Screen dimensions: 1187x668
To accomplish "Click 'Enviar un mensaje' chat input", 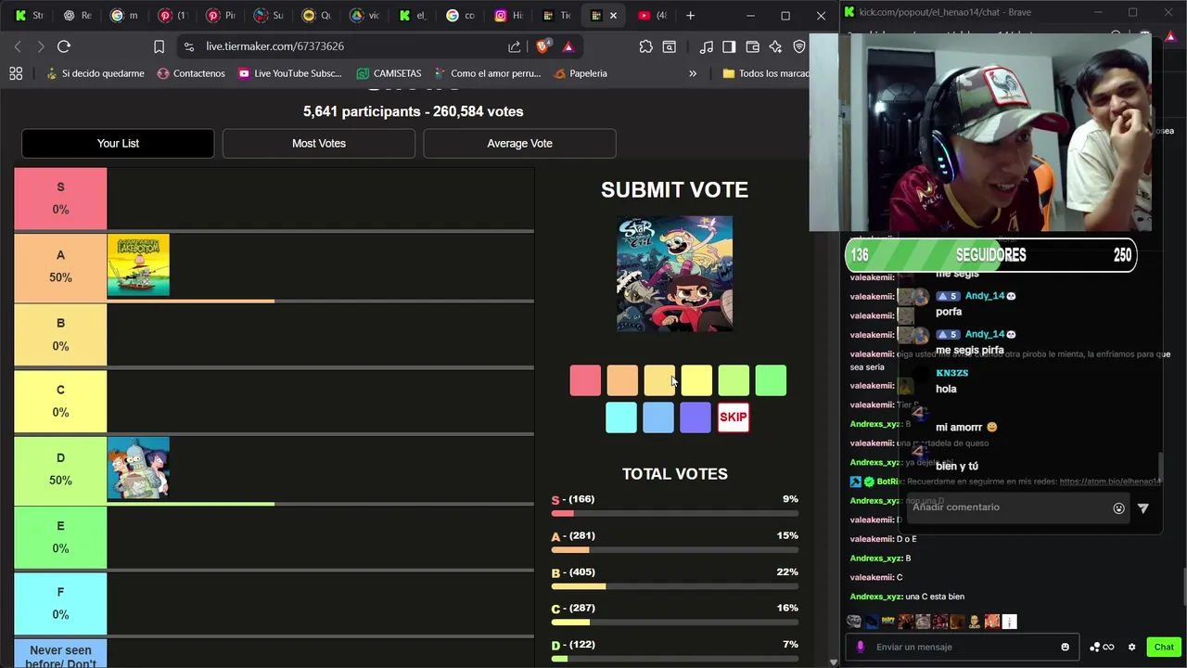I will (x=964, y=647).
